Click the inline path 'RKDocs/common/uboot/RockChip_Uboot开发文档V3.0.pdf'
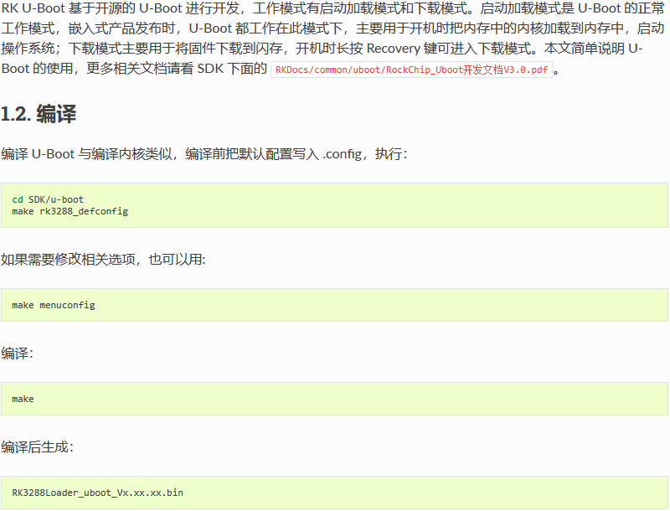 tap(411, 70)
